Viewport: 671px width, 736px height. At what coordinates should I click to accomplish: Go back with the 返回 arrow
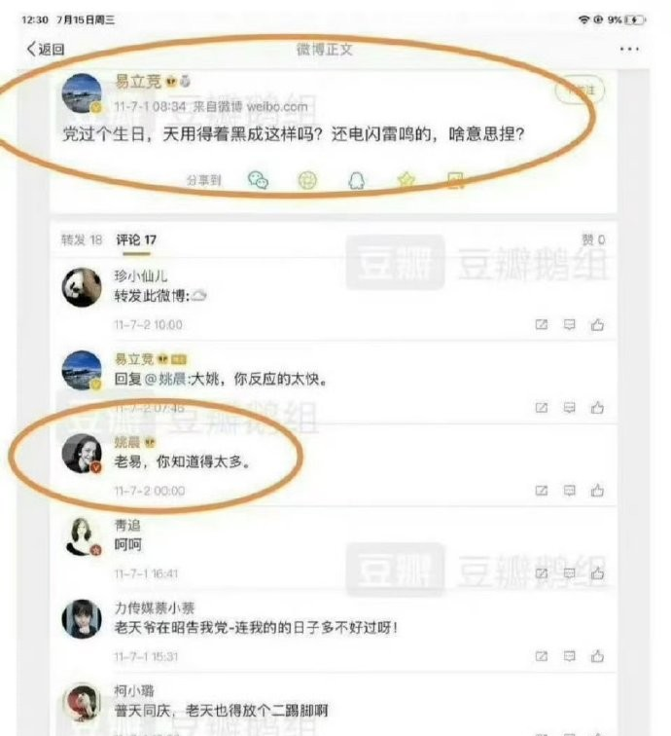point(45,49)
